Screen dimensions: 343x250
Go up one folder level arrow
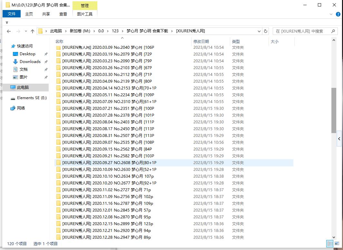pyautogui.click(x=33, y=31)
